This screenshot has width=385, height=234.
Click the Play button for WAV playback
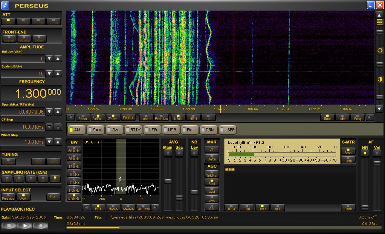tap(25, 225)
